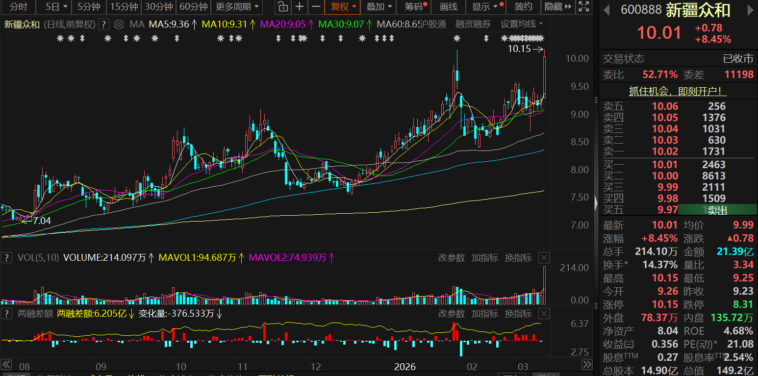Screen dimensions: 758x376
Task: Select the 60分钟 period tab
Action: point(193,7)
